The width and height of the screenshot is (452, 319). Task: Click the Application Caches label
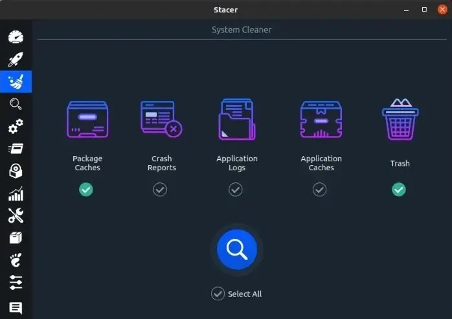321,163
